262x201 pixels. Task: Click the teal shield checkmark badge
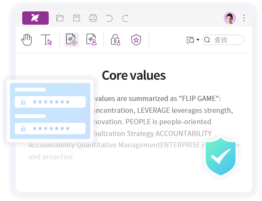pos(220,156)
